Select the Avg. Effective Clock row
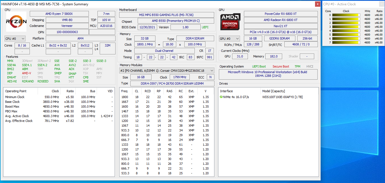Viewport: 385px width, 183px height. pos(59,121)
